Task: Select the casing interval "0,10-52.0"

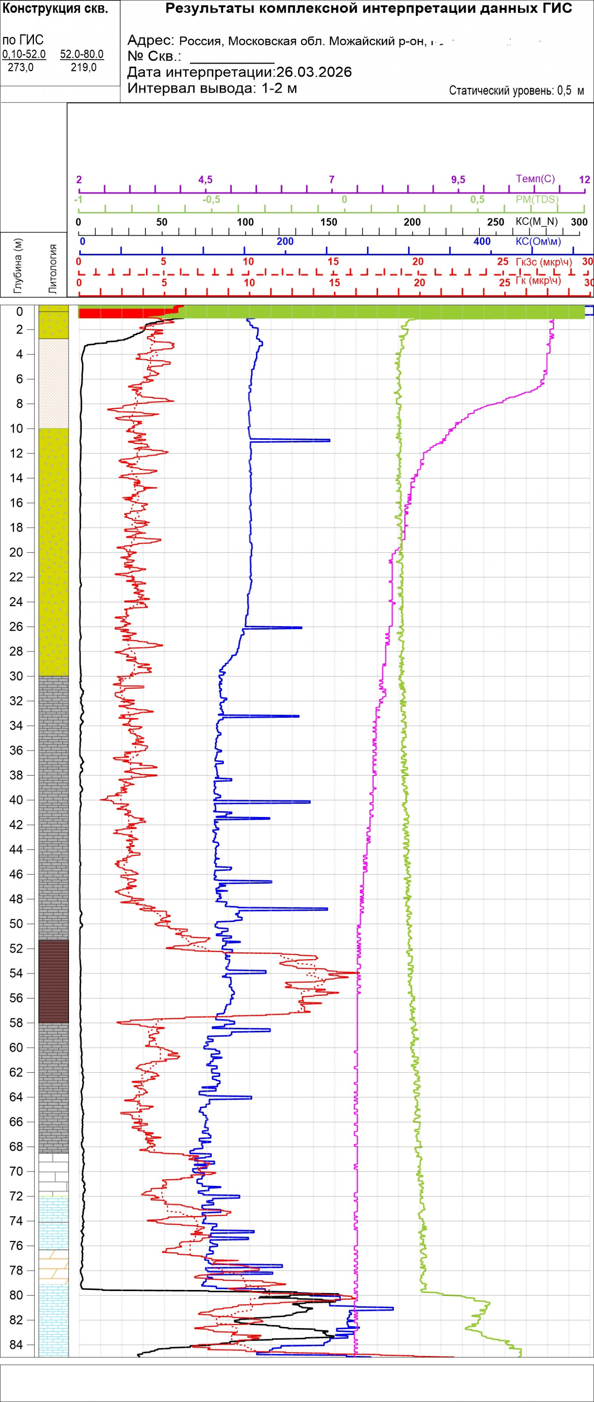Action: coord(24,54)
